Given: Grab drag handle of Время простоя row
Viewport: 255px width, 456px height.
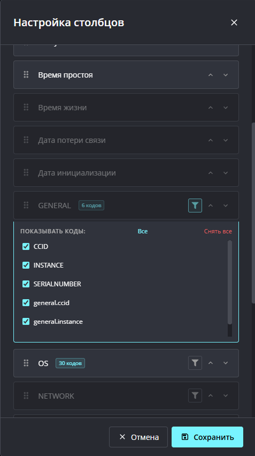Looking at the screenshot, I should tap(26, 75).
